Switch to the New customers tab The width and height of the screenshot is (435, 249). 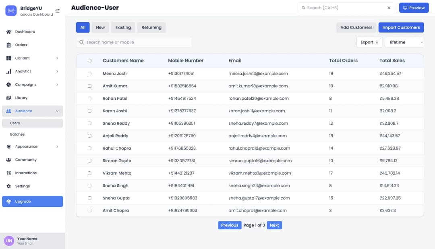[x=100, y=27]
